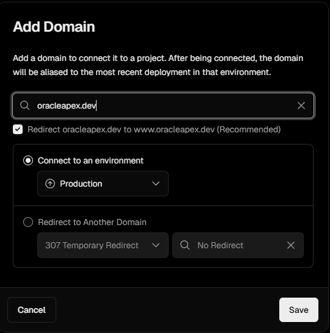The image size is (330, 333).
Task: Open the Production environment dropdown
Action: click(103, 184)
